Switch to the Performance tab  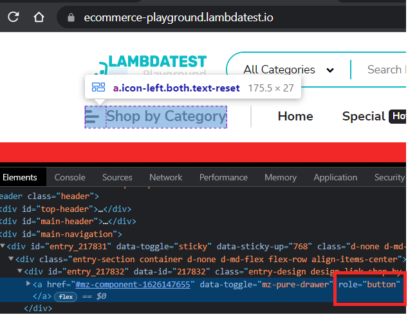point(223,177)
